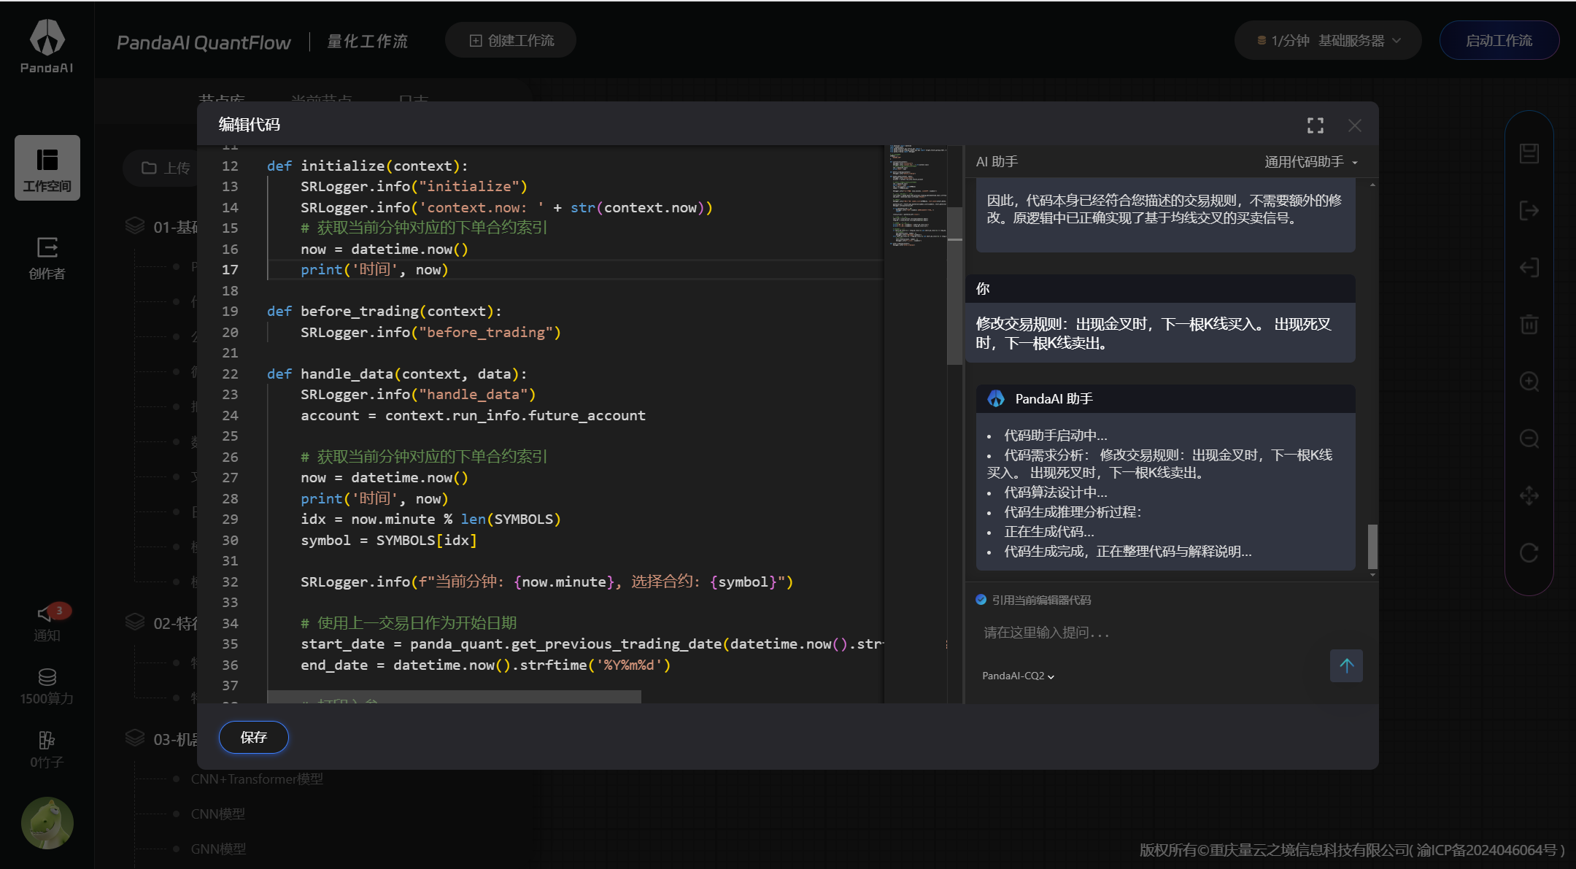This screenshot has height=869, width=1576.
Task: Click the 启动工作流 button
Action: coord(1499,41)
